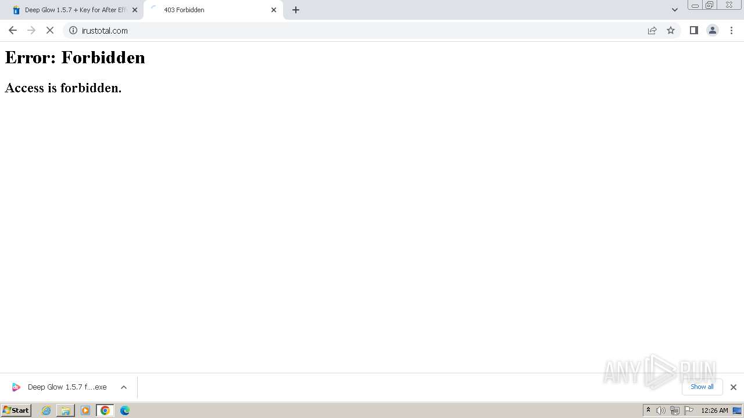Viewport: 744px width, 418px height.
Task: Show hidden system tray icons
Action: [648, 410]
